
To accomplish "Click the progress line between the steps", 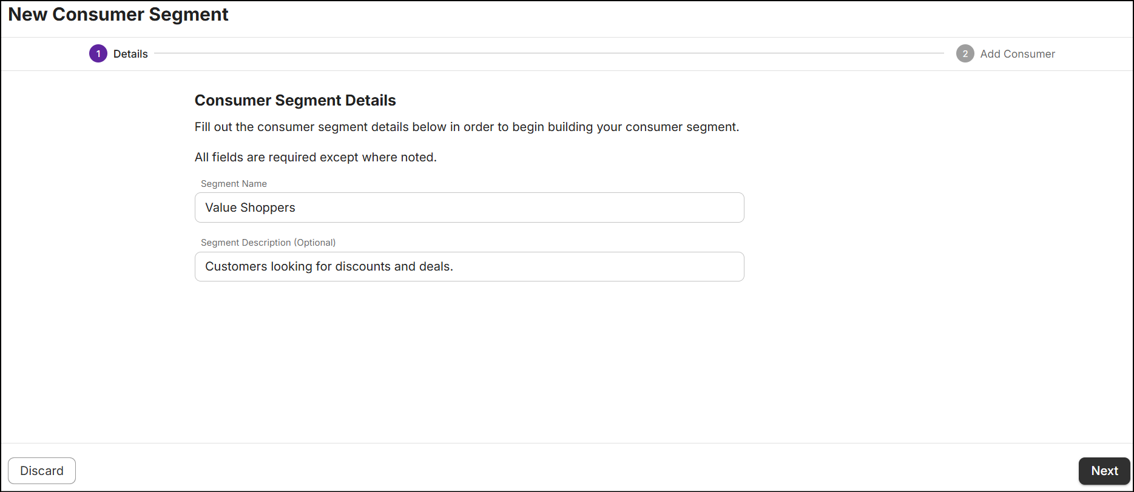I will point(549,53).
